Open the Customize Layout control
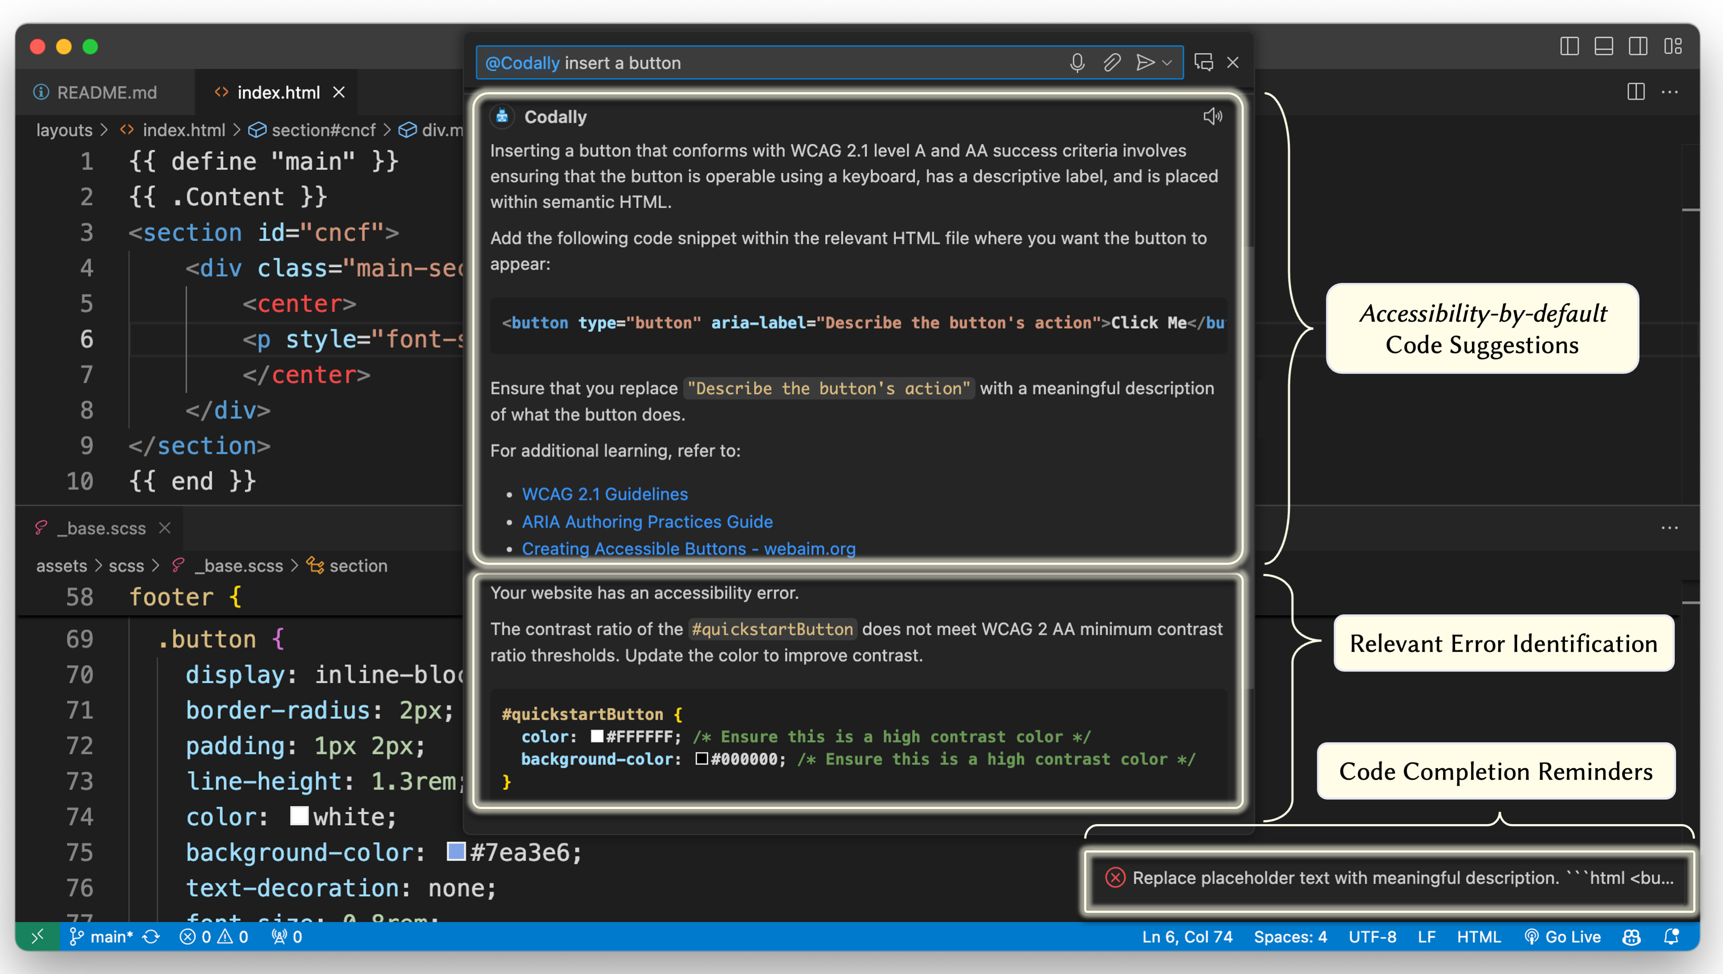 (1674, 46)
